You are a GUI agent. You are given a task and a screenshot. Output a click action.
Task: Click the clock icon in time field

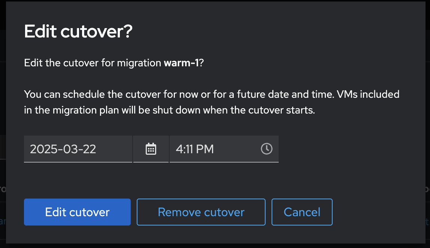pyautogui.click(x=266, y=149)
